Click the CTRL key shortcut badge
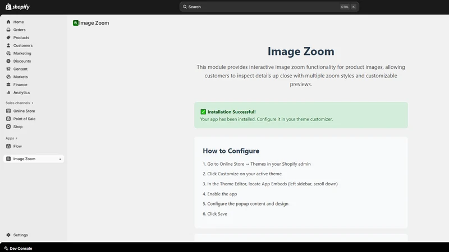Image resolution: width=449 pixels, height=252 pixels. coord(345,7)
